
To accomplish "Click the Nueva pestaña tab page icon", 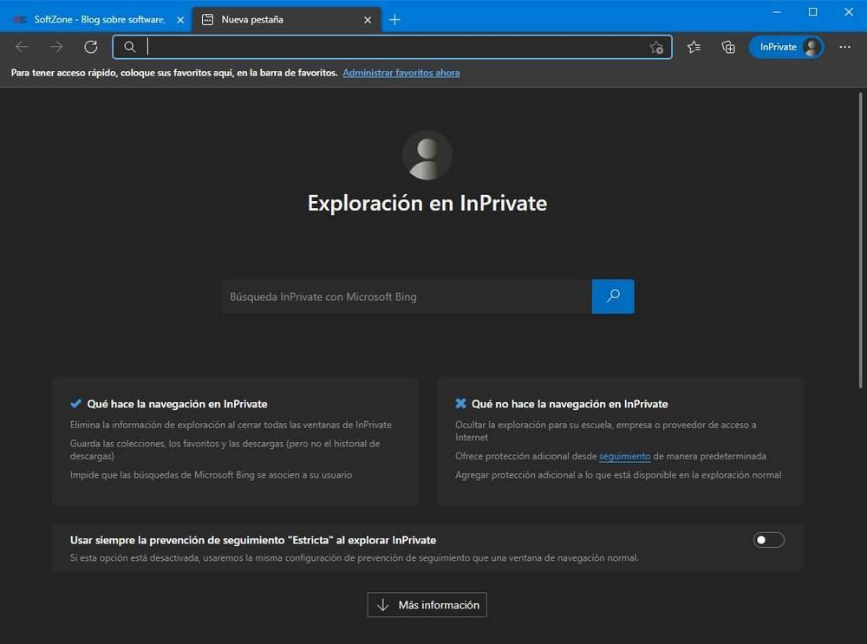I will (207, 20).
